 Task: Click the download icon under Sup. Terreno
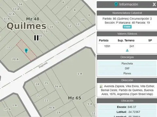pos(127,50)
